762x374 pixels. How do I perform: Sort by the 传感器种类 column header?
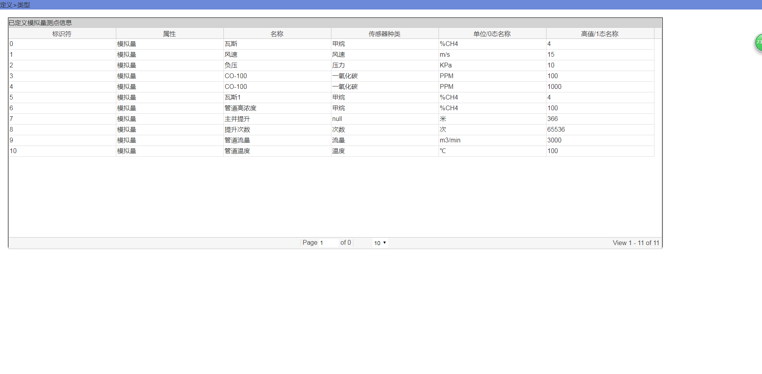pyautogui.click(x=385, y=33)
